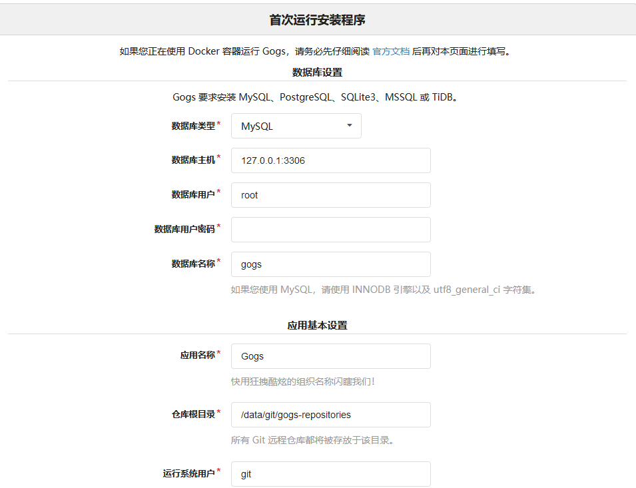This screenshot has height=488, width=636.
Task: Click the 数据库用户密码 label
Action: pos(184,230)
